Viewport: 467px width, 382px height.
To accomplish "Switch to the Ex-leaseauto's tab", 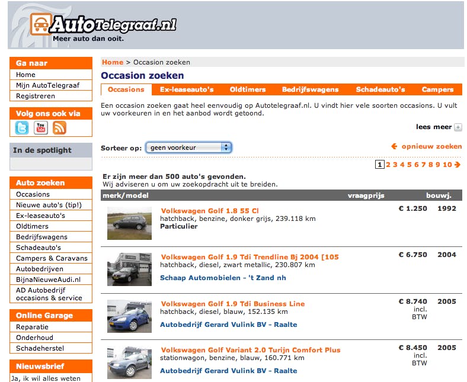I will pyautogui.click(x=187, y=89).
